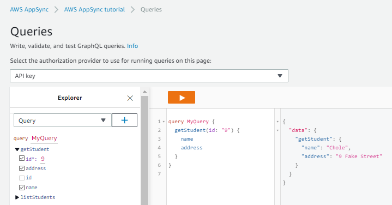392x205 pixels.
Task: Uncheck the name field checkbox
Action: [x=22, y=187]
